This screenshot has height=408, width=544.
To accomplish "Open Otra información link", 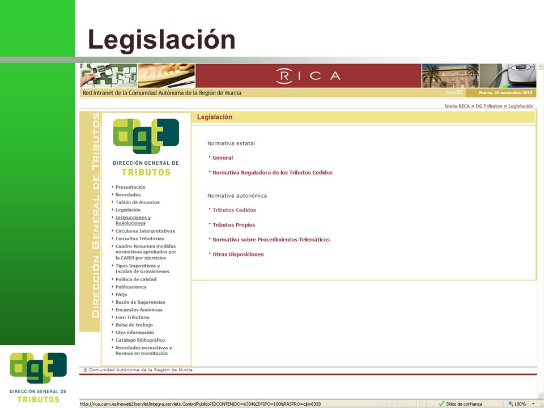I will click(135, 333).
